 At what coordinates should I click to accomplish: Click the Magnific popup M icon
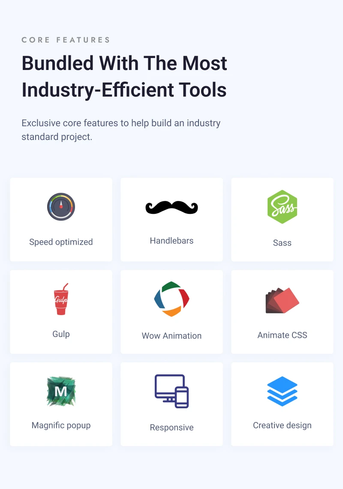(x=61, y=391)
